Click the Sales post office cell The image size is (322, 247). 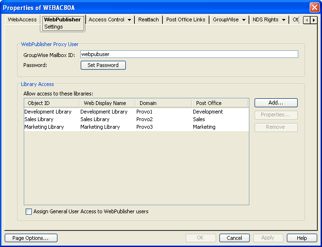point(199,119)
